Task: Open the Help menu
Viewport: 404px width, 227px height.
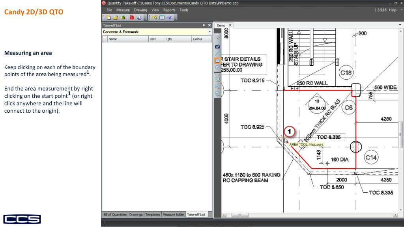Action: tap(393, 10)
